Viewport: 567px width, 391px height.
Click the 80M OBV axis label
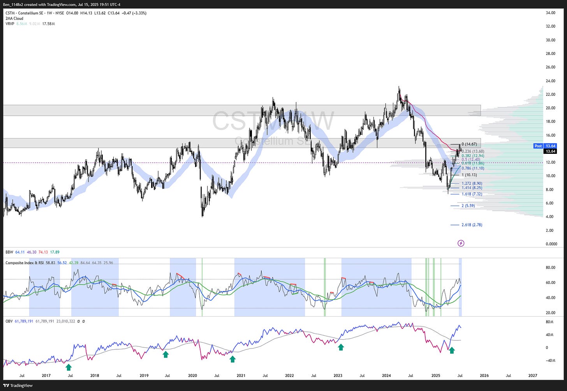[x=549, y=322]
